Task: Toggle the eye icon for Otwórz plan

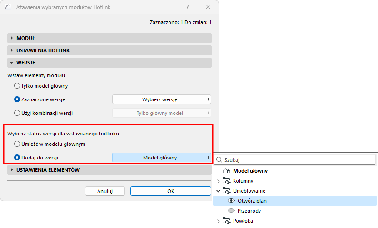Action: 231,201
